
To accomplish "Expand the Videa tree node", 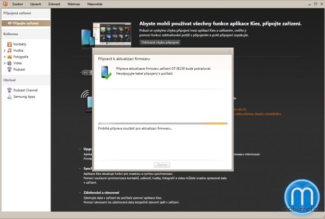I will [4, 63].
